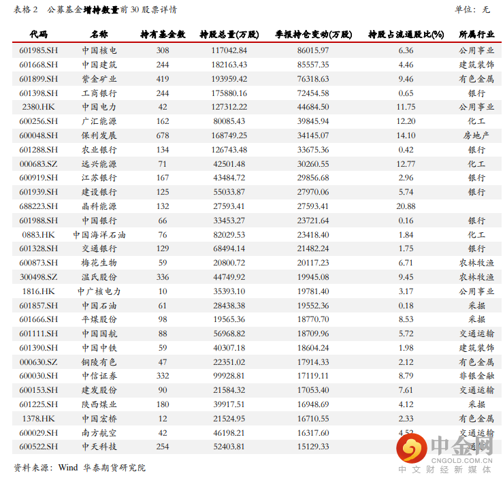Click the ratio 20.88

[x=406, y=206]
